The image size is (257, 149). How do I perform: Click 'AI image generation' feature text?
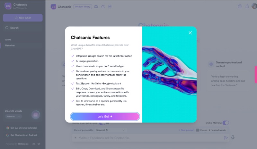click(x=87, y=61)
